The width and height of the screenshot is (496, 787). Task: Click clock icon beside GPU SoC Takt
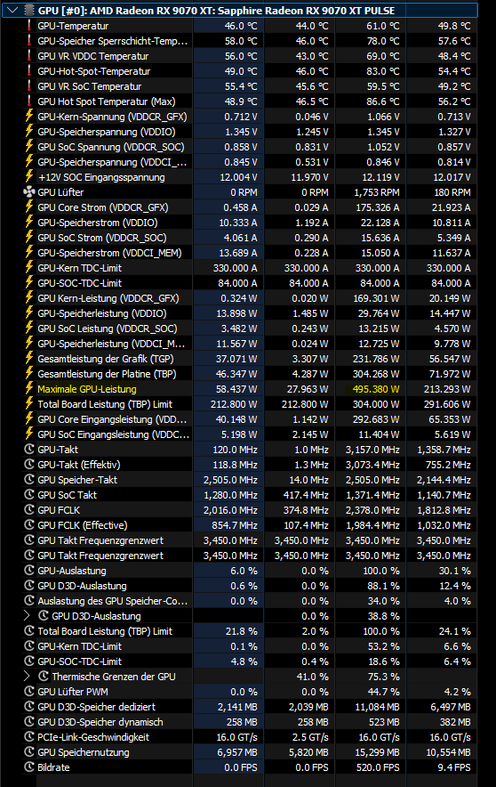(29, 494)
